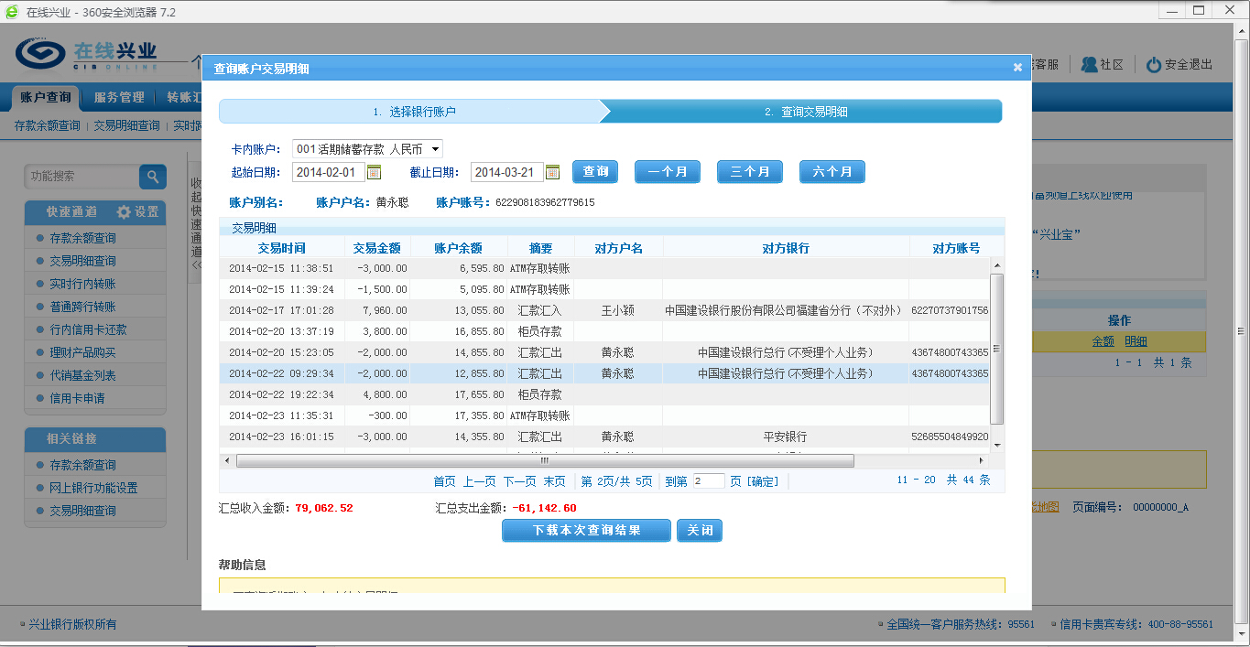Image resolution: width=1250 pixels, height=647 pixels.
Task: Click the start date calendar icon
Action: (374, 172)
